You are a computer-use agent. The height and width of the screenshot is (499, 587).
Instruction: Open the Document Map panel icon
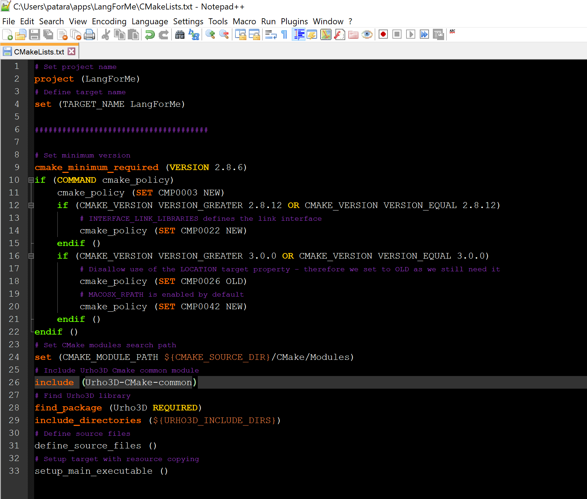point(326,34)
